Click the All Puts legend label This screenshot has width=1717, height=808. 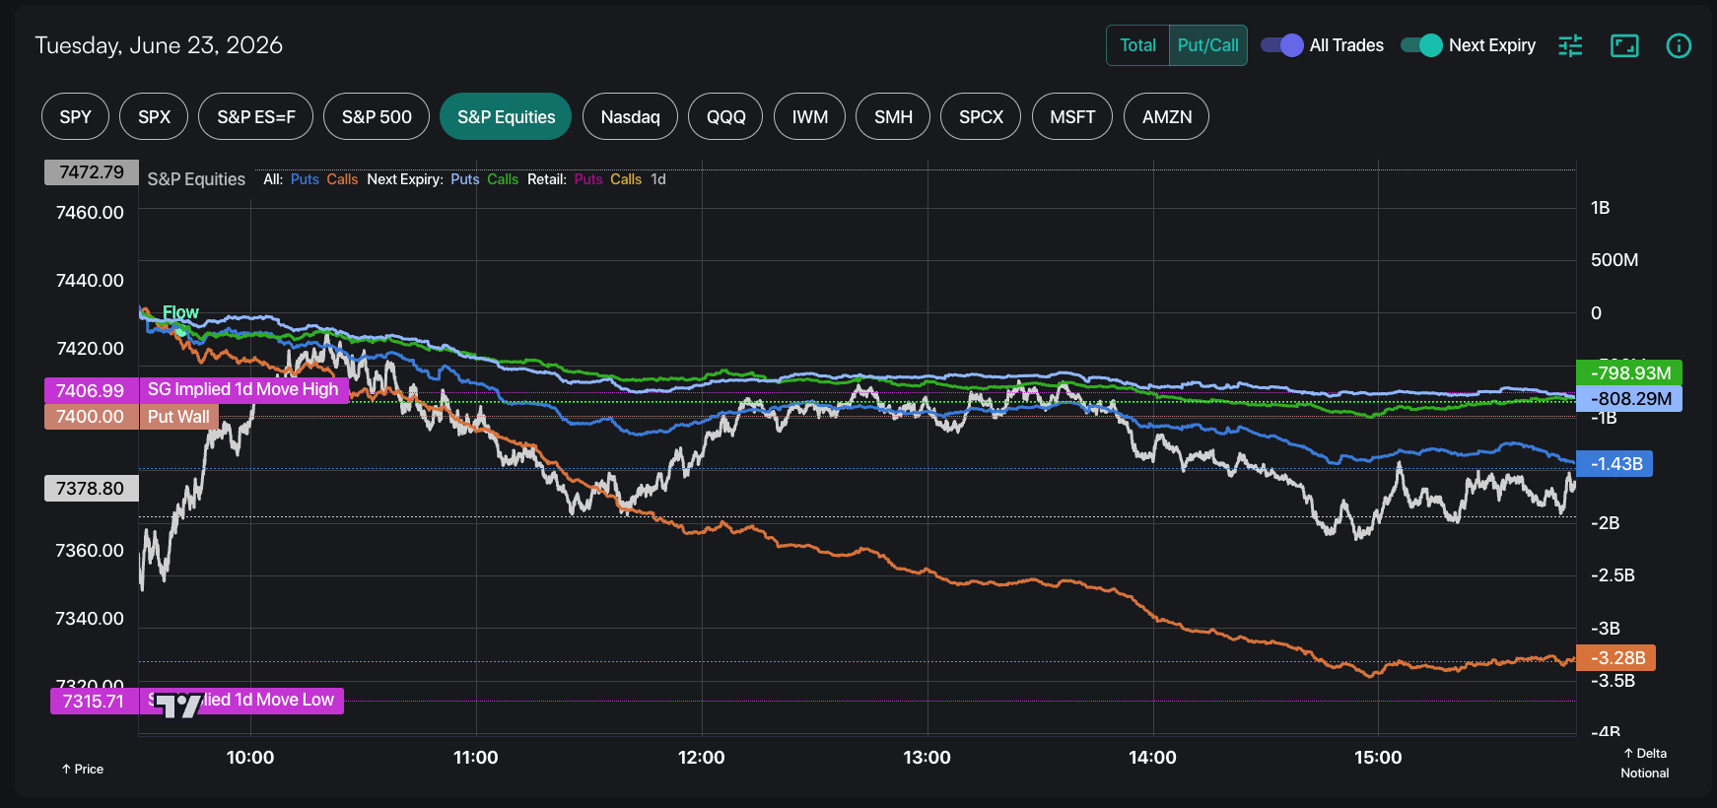pyautogui.click(x=305, y=179)
